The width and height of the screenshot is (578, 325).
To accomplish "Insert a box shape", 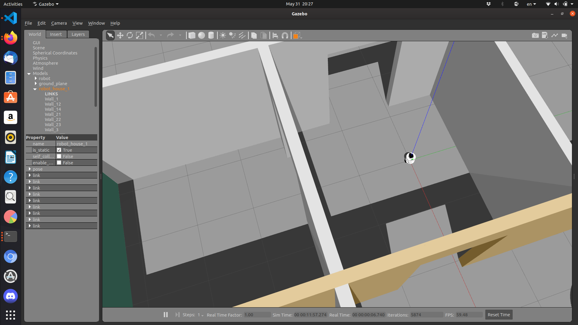I will click(x=192, y=36).
